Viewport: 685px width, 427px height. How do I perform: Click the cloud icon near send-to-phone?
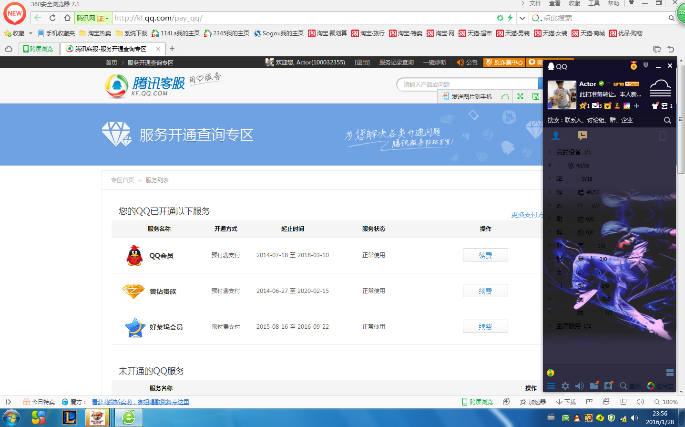[x=505, y=96]
